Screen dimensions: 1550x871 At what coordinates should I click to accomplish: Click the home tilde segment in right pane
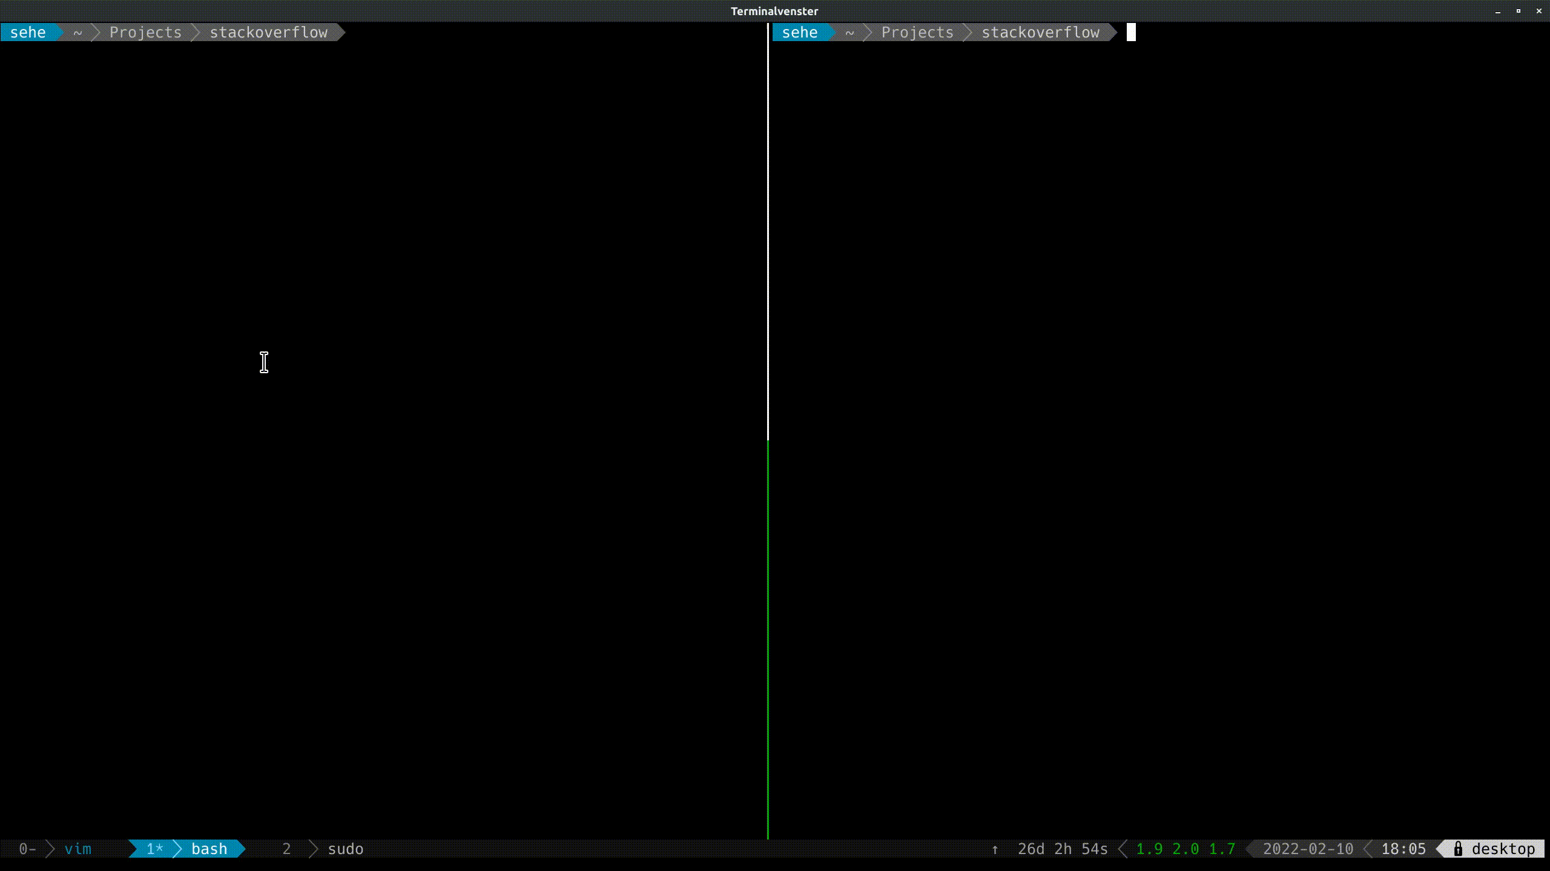pos(849,33)
